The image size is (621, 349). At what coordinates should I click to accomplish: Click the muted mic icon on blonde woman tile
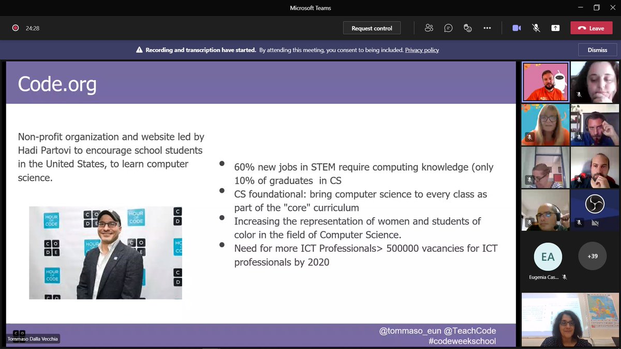pyautogui.click(x=529, y=138)
